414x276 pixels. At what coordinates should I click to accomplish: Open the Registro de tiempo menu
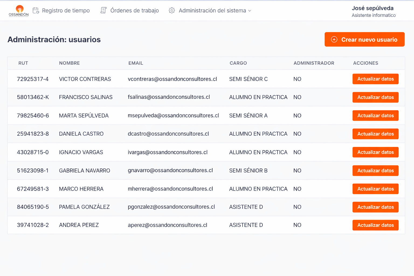pos(61,11)
